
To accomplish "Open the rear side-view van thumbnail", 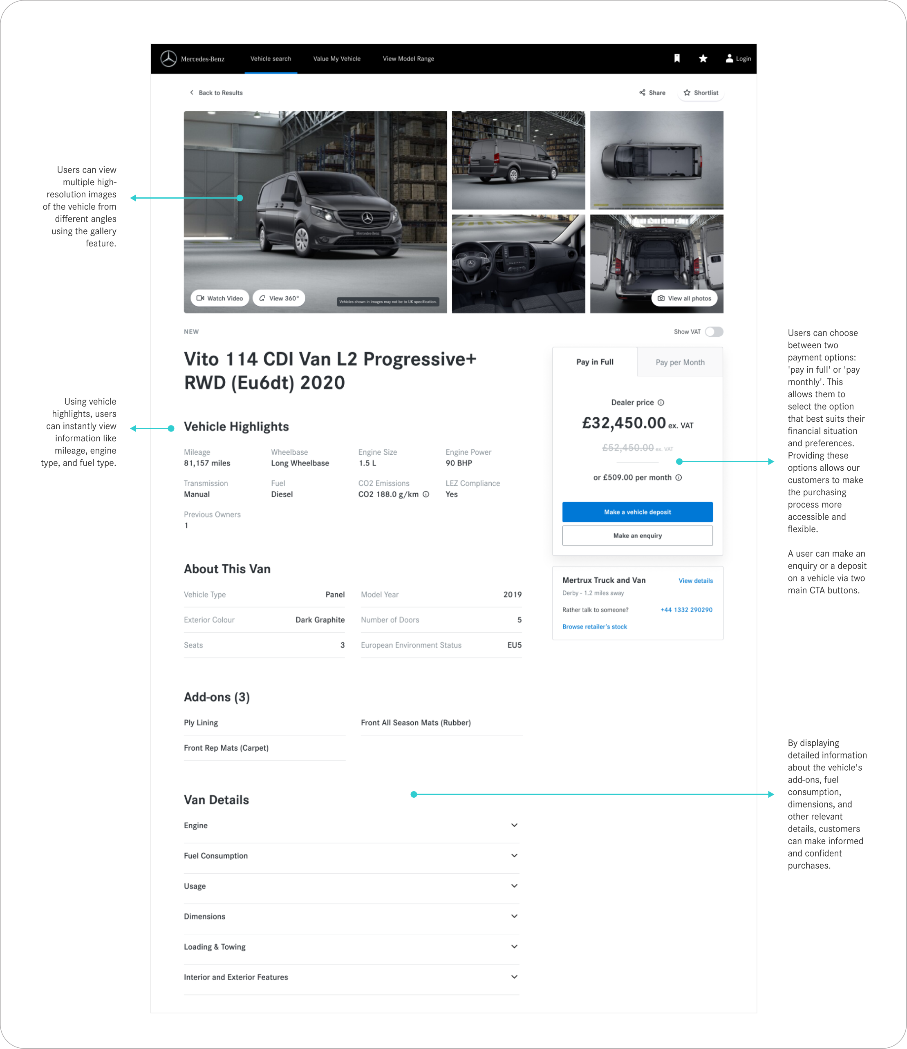I will click(519, 160).
